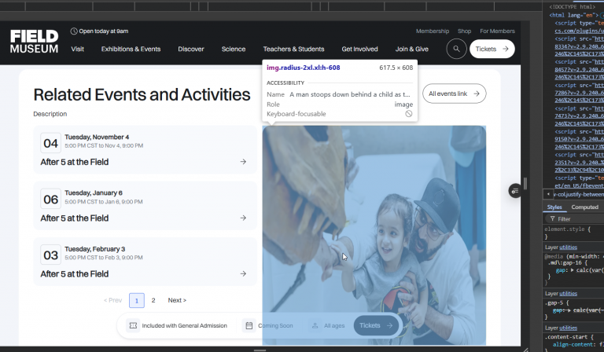Open After 5 at the Field on February 3
The image size is (604, 352).
click(x=145, y=262)
